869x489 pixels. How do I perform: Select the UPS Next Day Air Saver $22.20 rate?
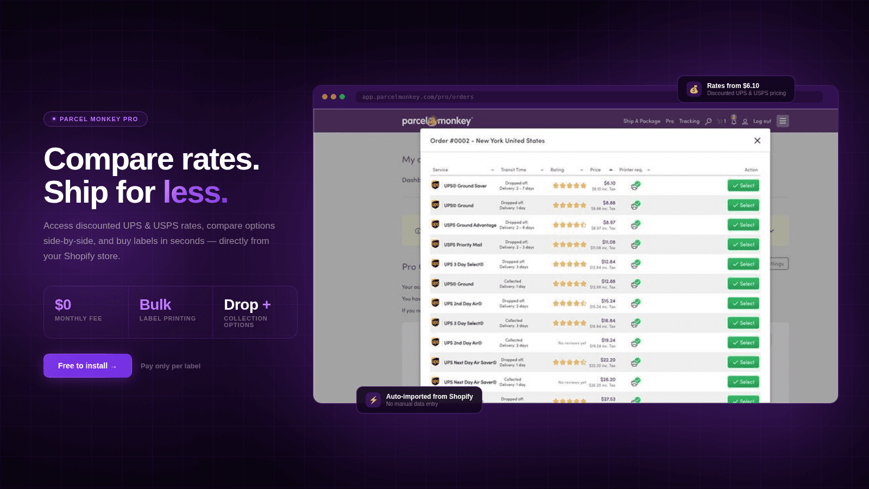pyautogui.click(x=743, y=362)
